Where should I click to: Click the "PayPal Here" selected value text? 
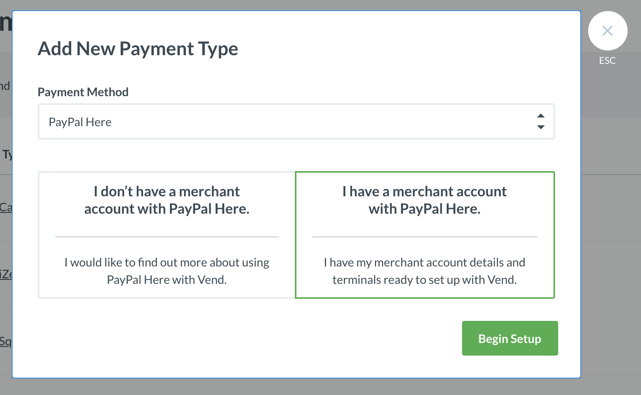pyautogui.click(x=80, y=122)
